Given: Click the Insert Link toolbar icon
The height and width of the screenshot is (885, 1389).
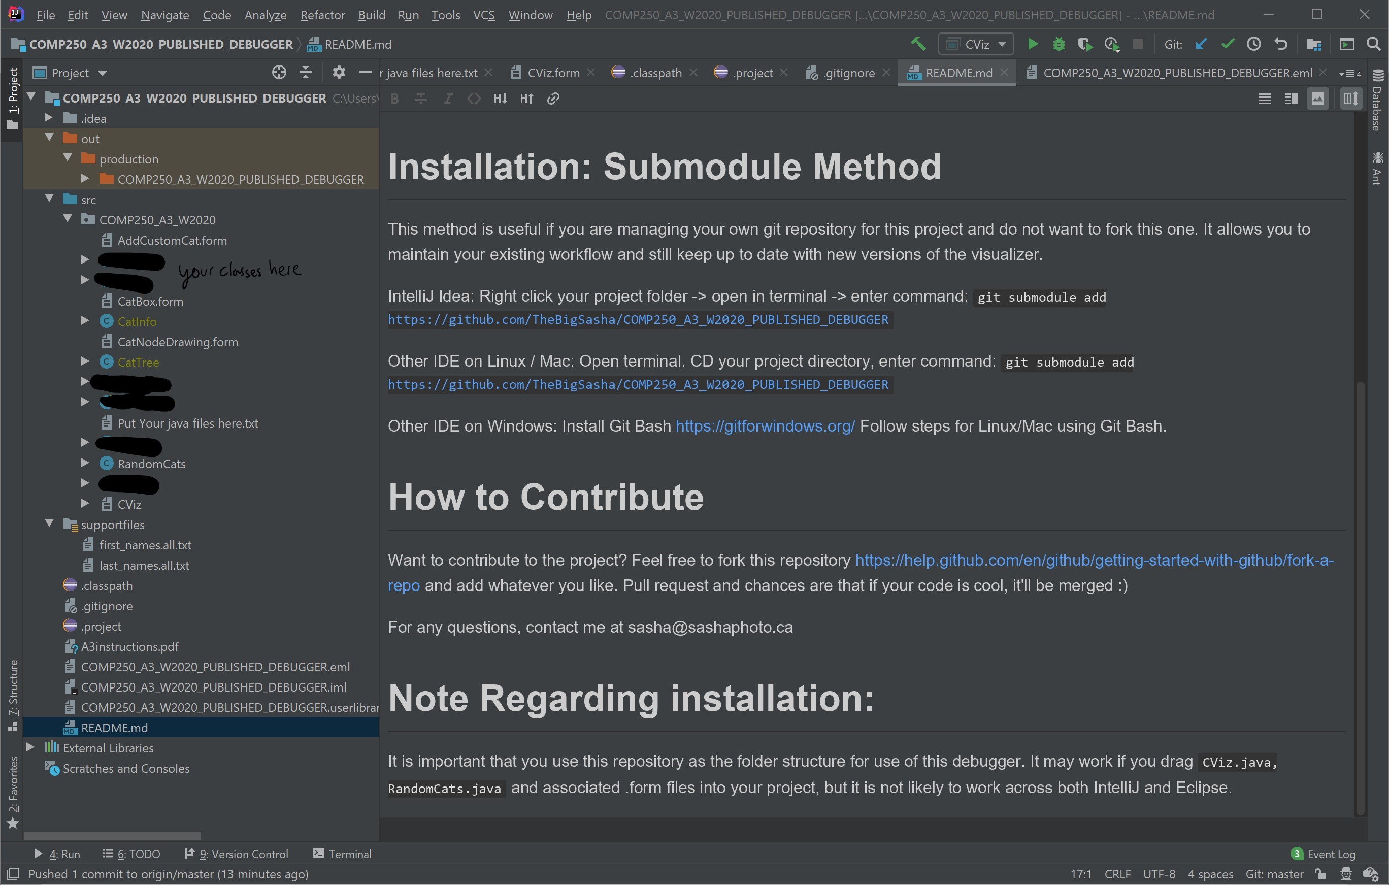Looking at the screenshot, I should coord(553,99).
